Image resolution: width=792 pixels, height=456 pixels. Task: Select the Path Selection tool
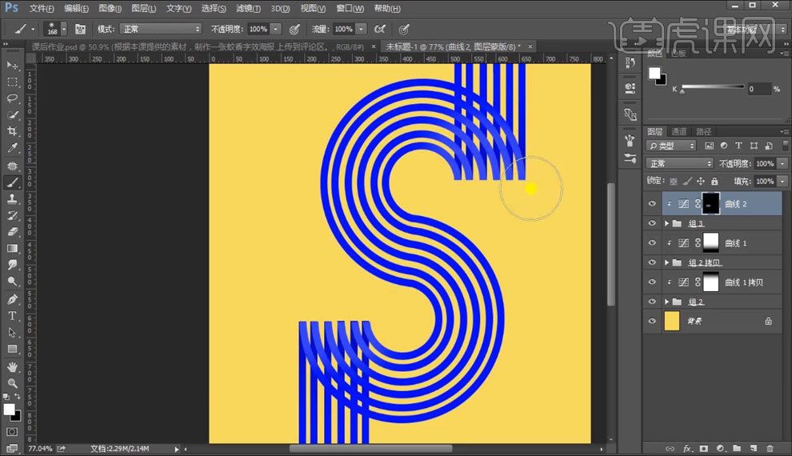click(x=12, y=332)
